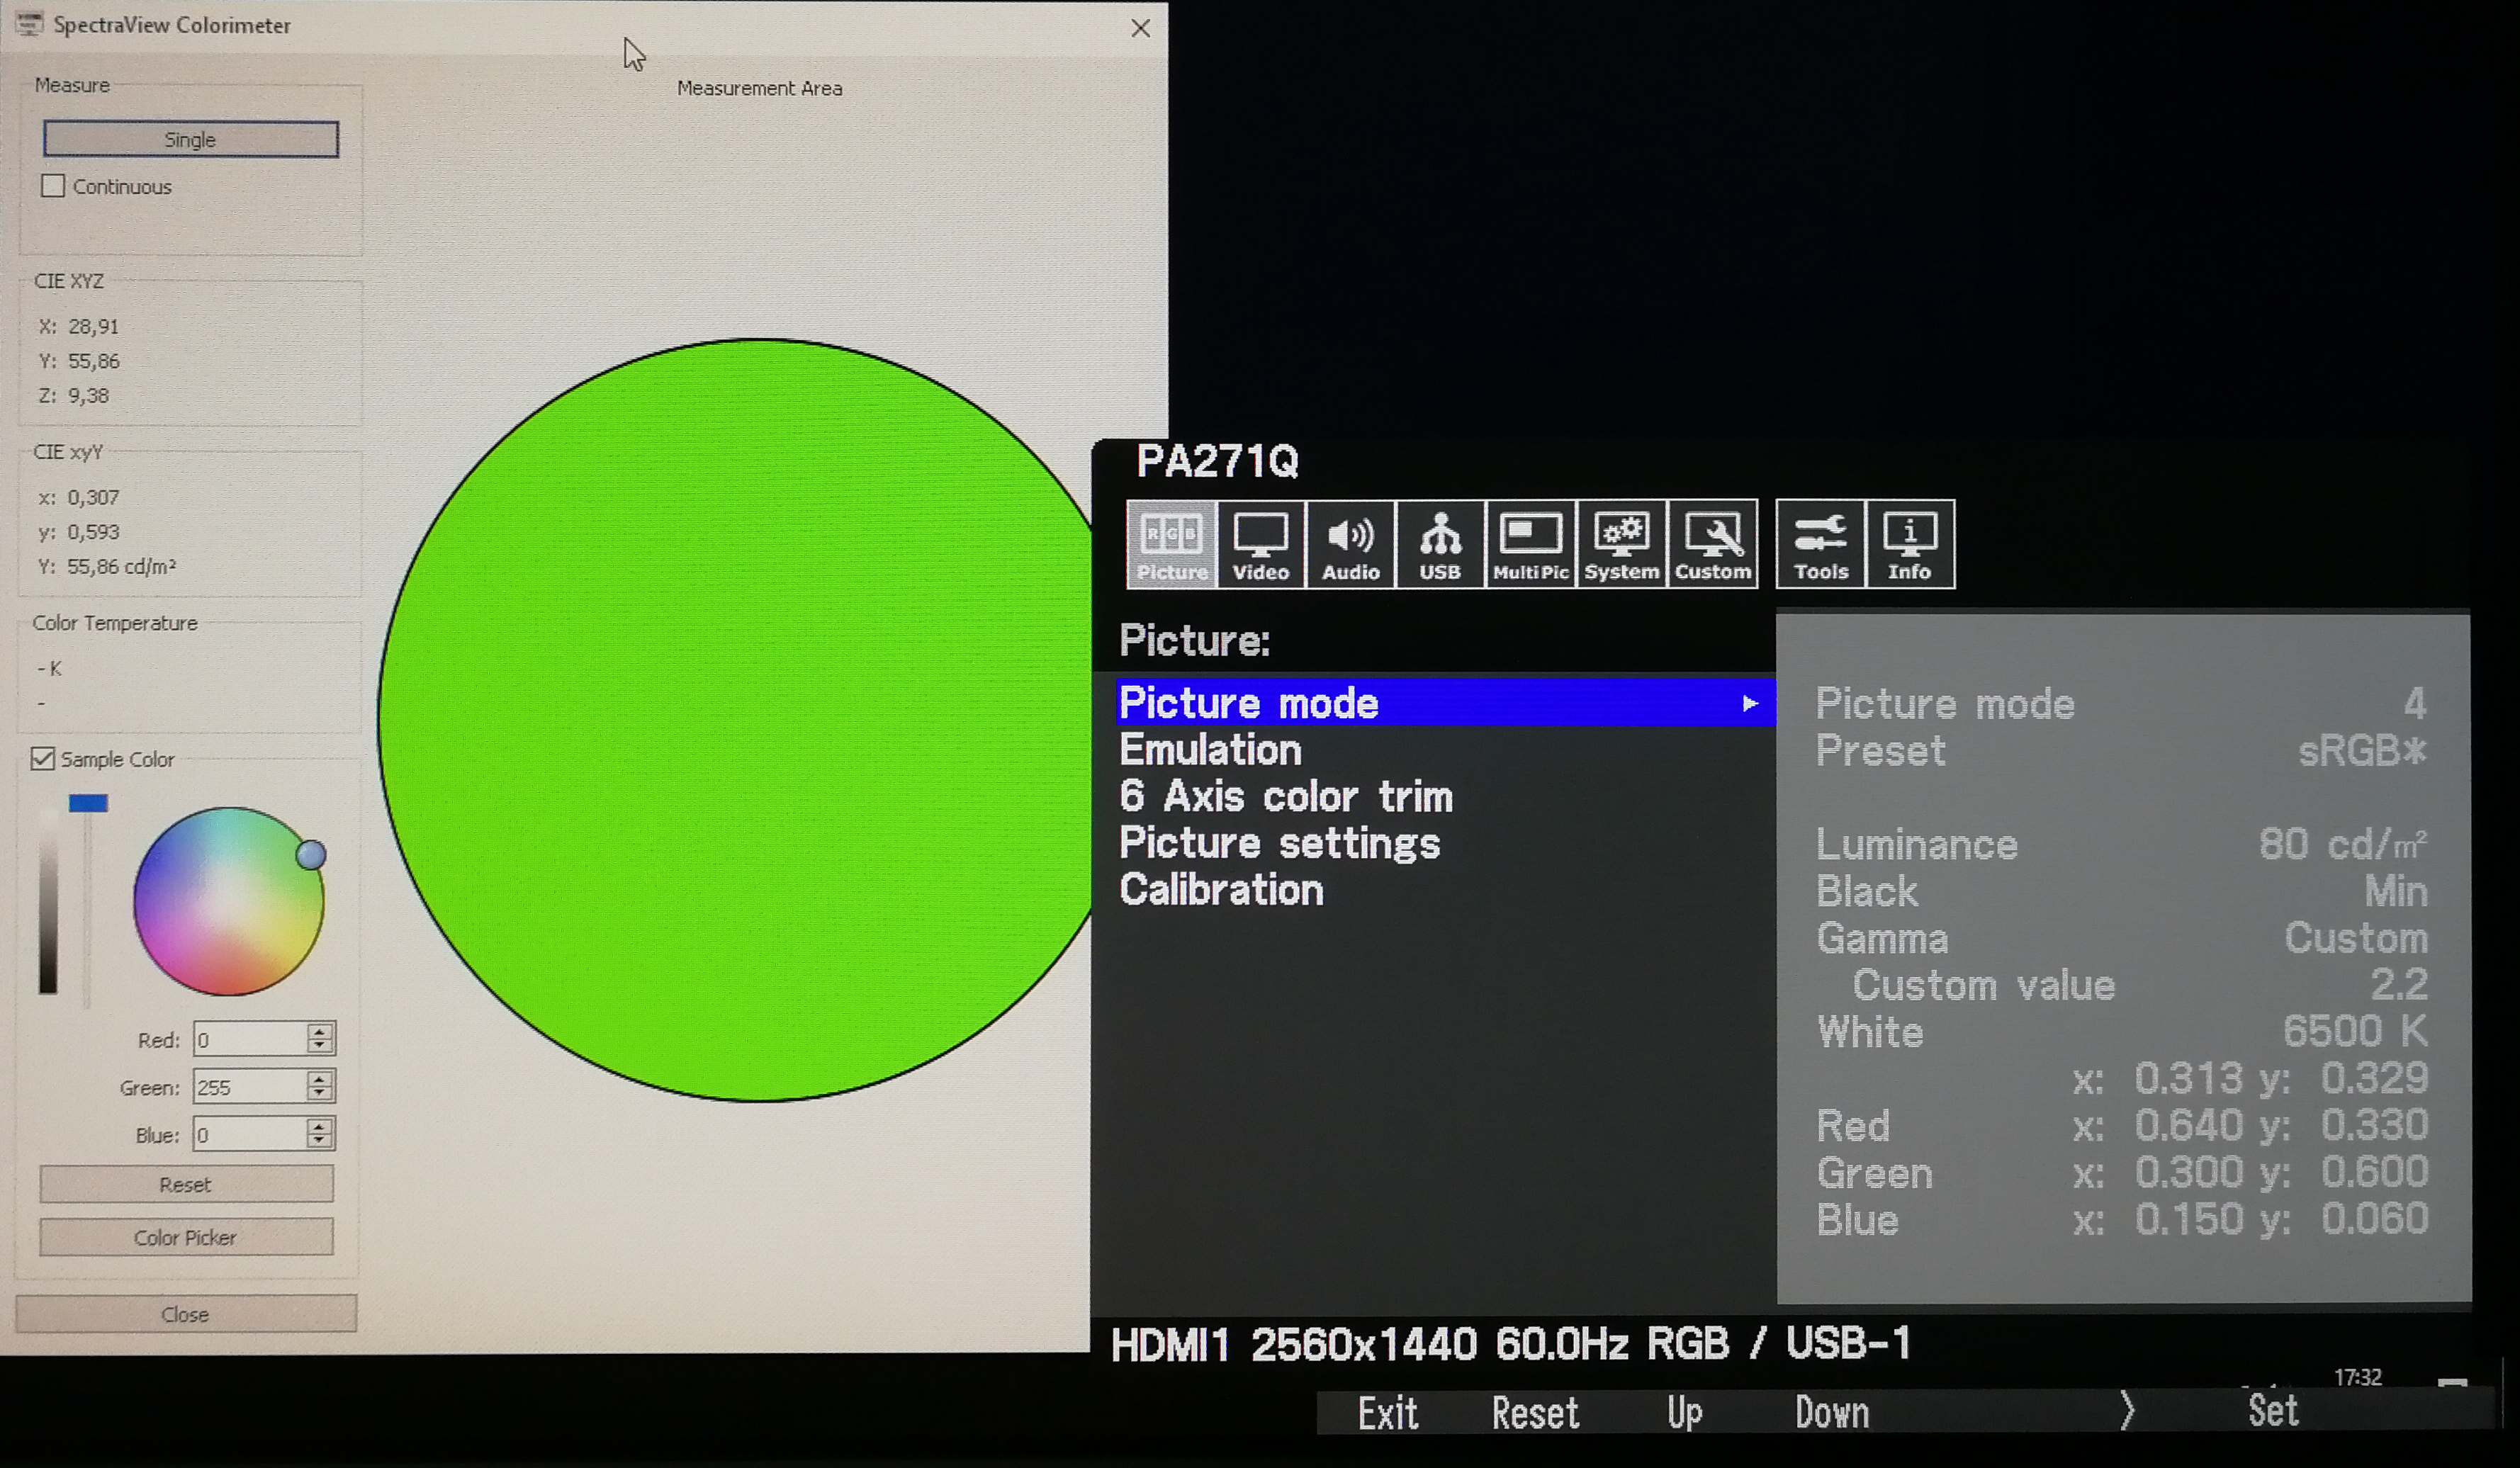Open the Info icon

[1909, 544]
